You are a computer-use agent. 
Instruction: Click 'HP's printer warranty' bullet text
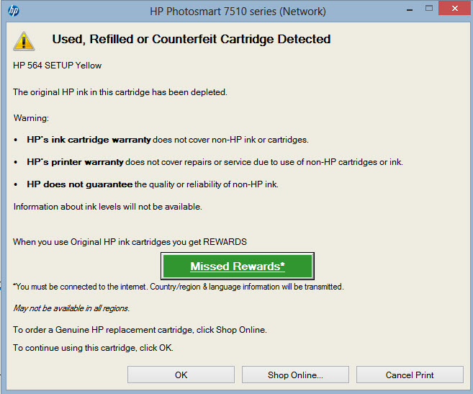pos(75,162)
